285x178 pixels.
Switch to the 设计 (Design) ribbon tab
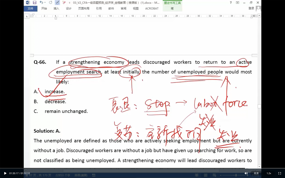69,8
